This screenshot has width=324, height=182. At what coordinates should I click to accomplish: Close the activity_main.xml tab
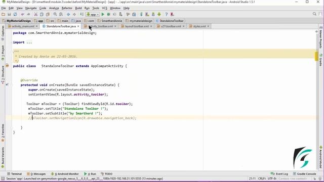(37, 26)
